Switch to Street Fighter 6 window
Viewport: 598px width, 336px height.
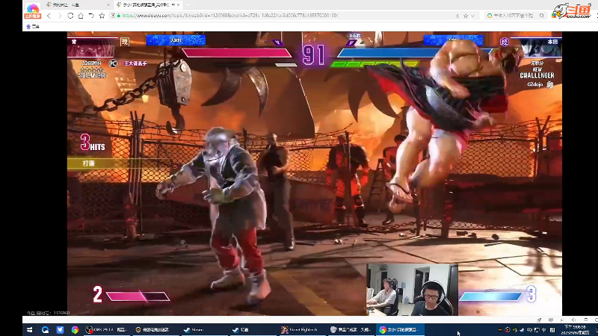[x=302, y=330]
